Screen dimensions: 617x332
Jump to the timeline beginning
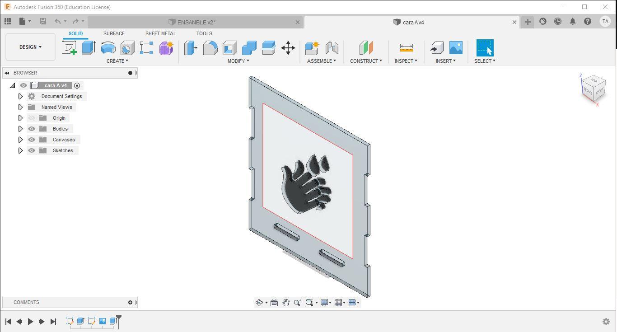[8, 322]
